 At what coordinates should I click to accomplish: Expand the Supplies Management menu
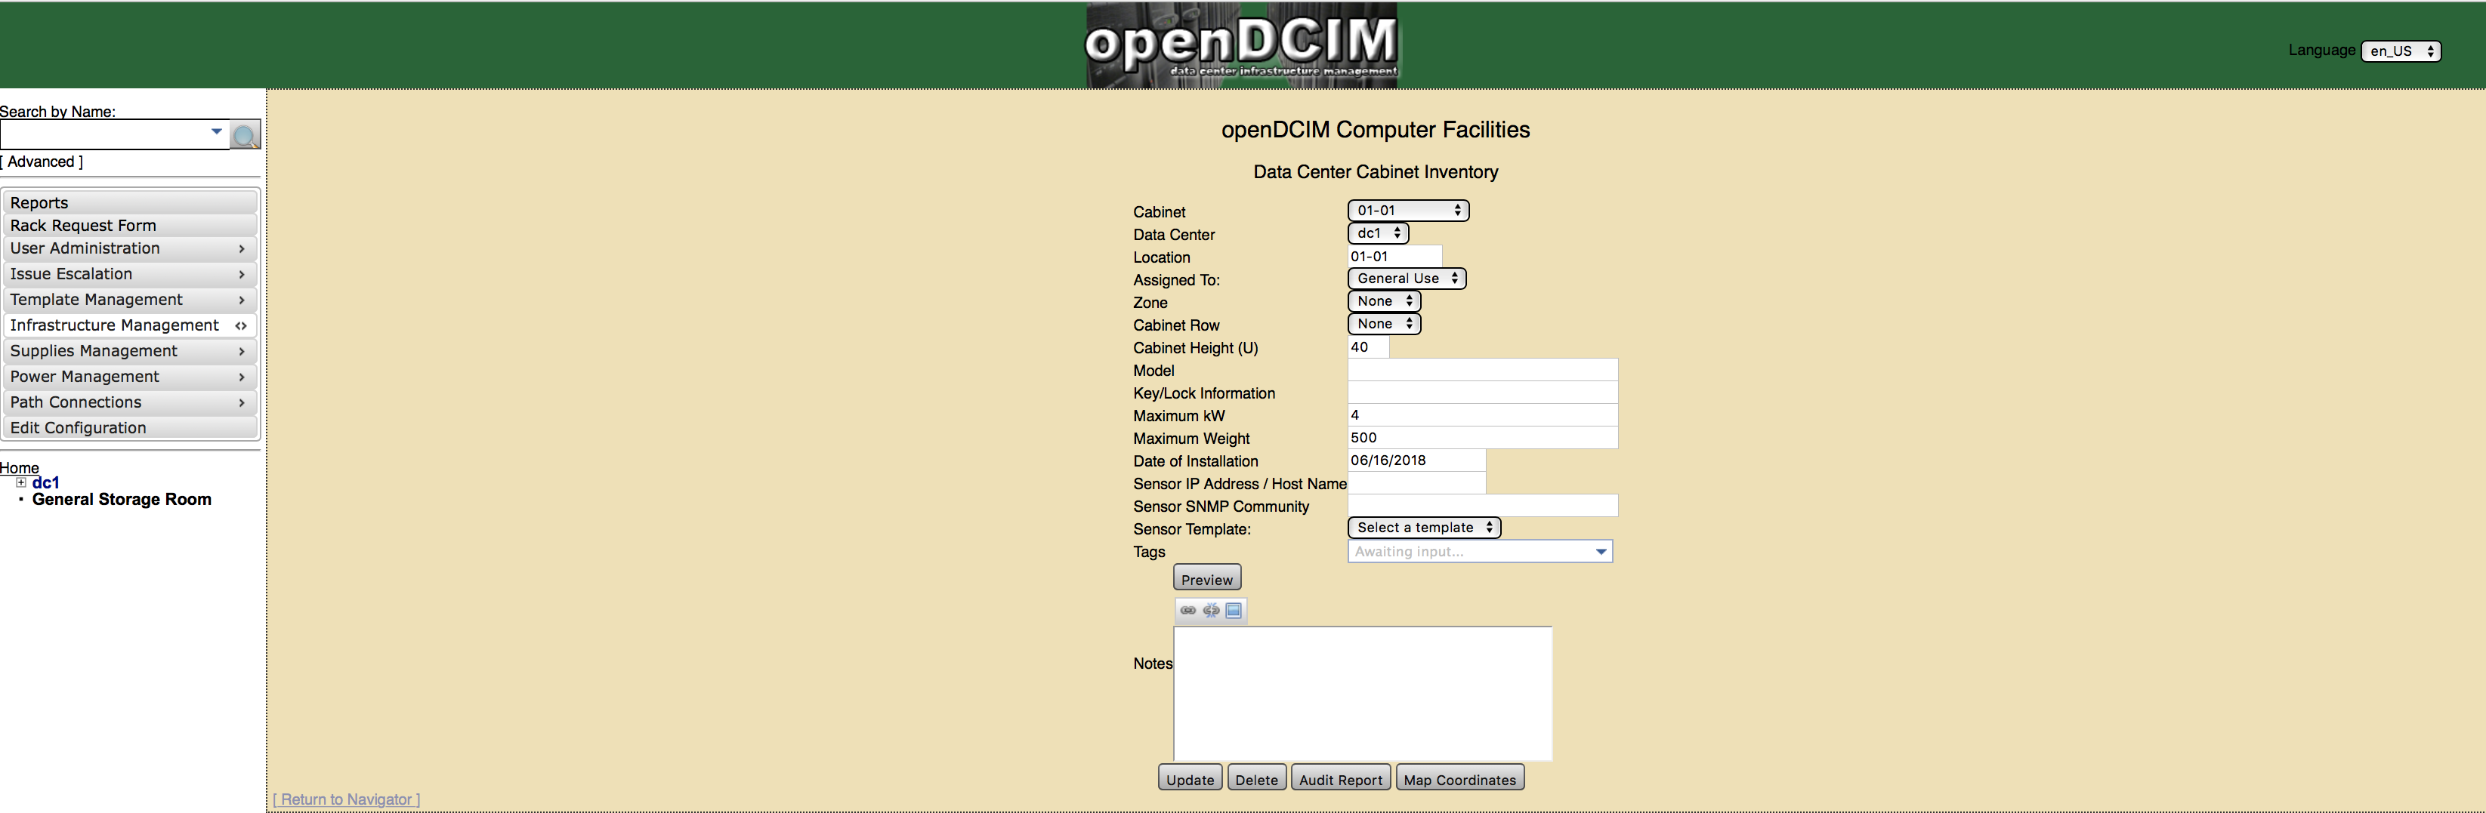click(x=130, y=351)
